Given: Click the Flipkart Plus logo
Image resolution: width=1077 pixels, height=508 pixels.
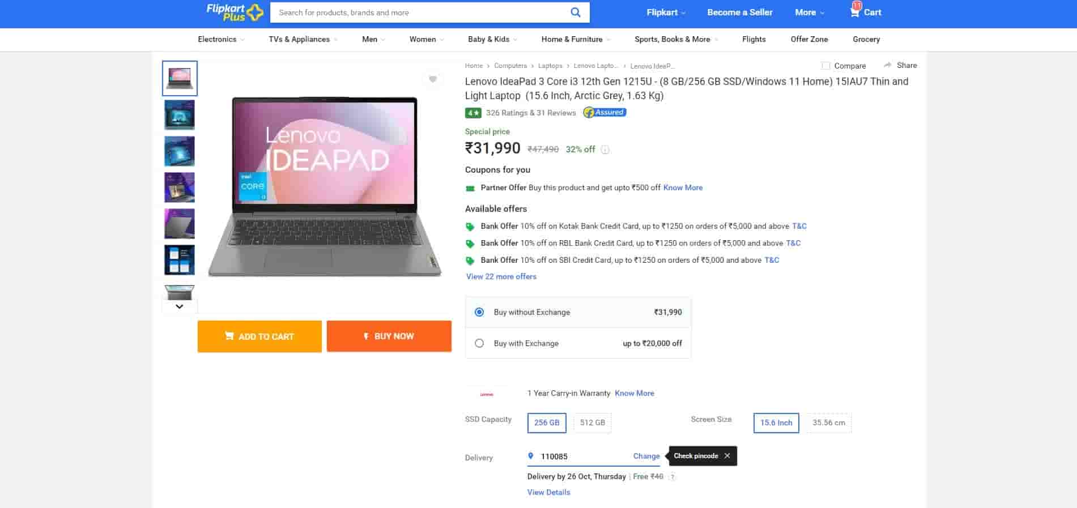Looking at the screenshot, I should coord(234,12).
